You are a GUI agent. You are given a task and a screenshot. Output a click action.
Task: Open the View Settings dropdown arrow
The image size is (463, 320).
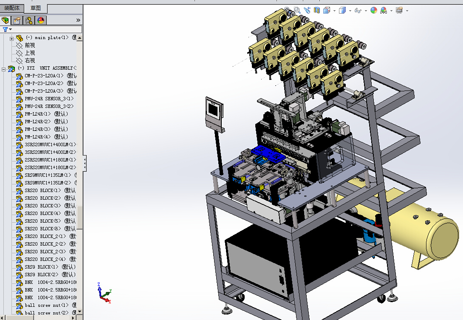click(407, 11)
